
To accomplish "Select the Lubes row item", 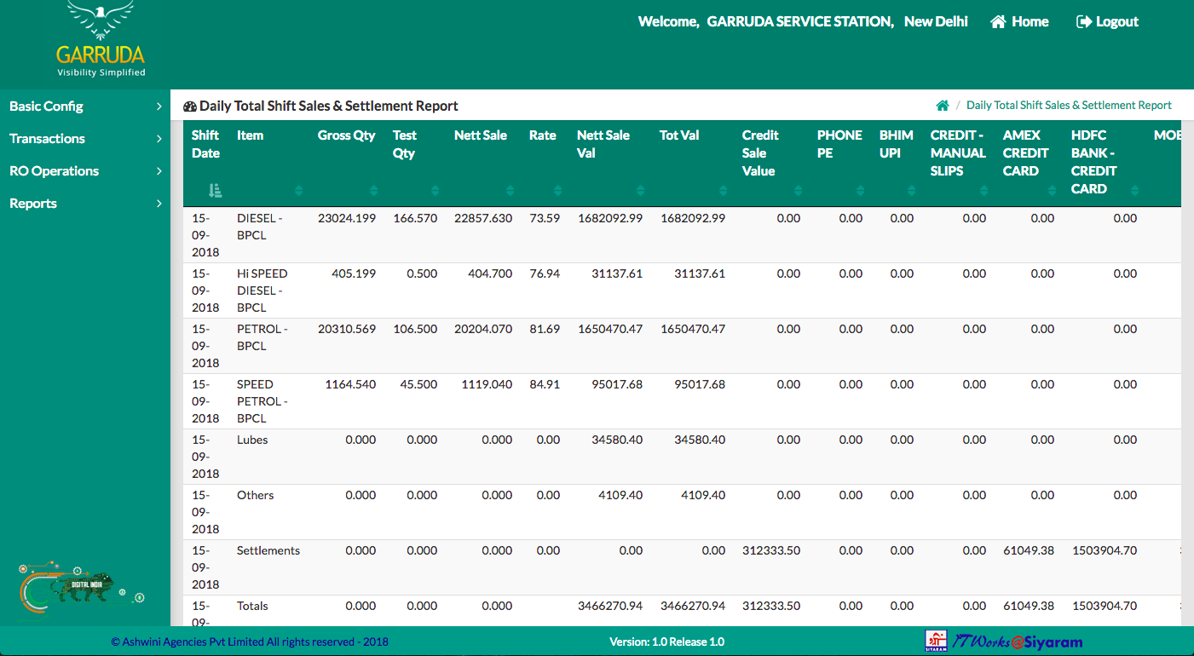I will point(252,440).
